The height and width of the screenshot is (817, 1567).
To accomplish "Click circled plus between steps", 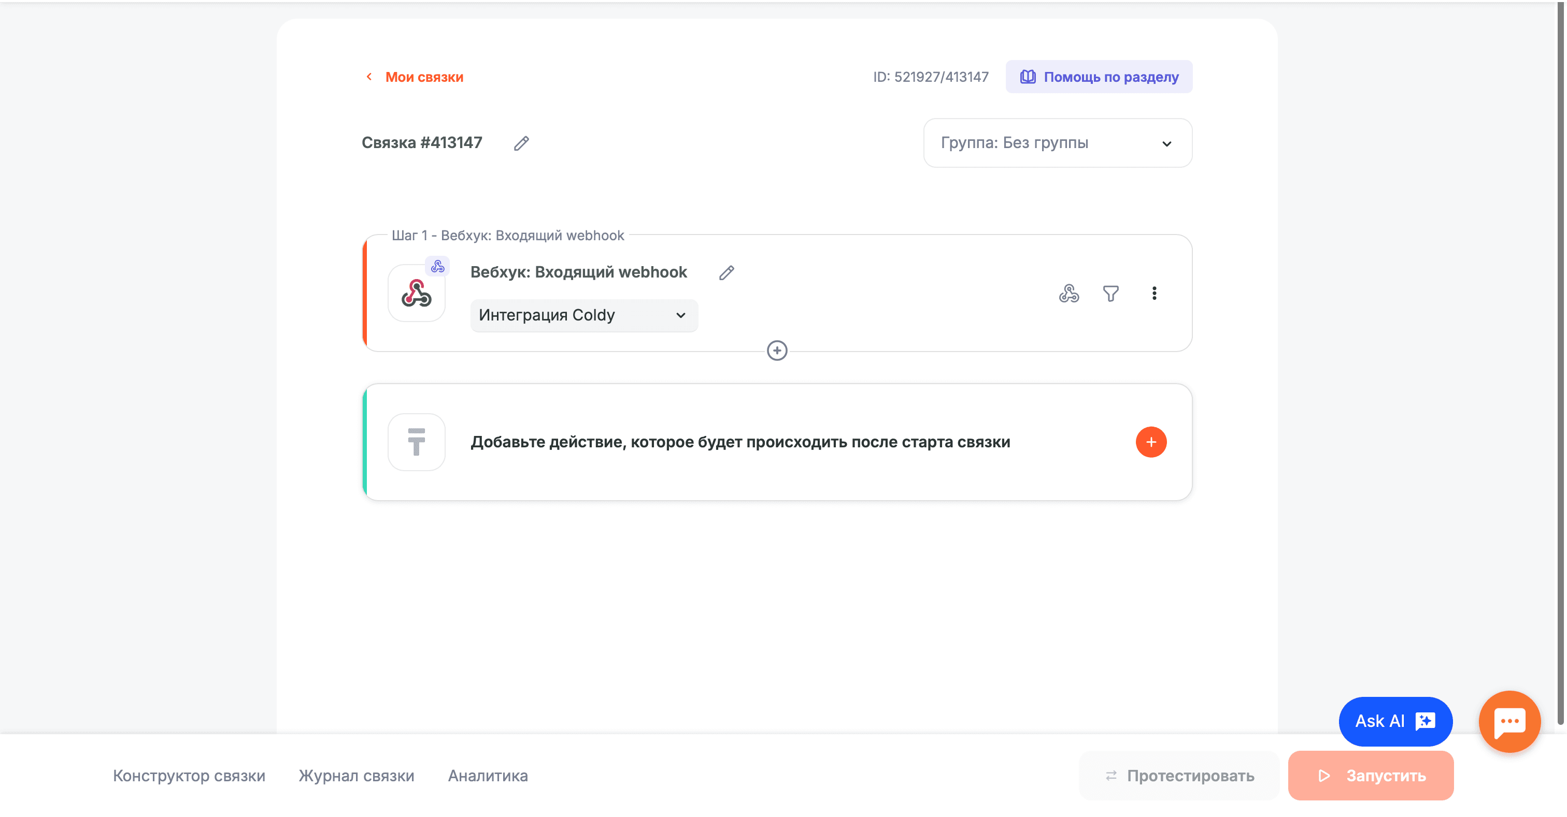I will pyautogui.click(x=777, y=351).
